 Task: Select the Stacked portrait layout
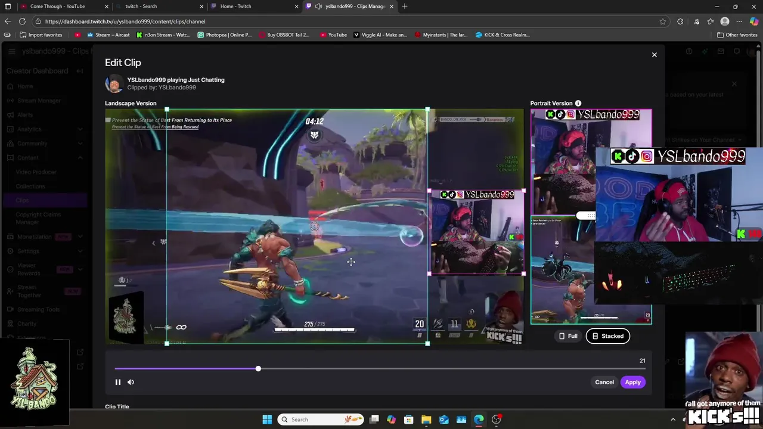[x=607, y=336]
